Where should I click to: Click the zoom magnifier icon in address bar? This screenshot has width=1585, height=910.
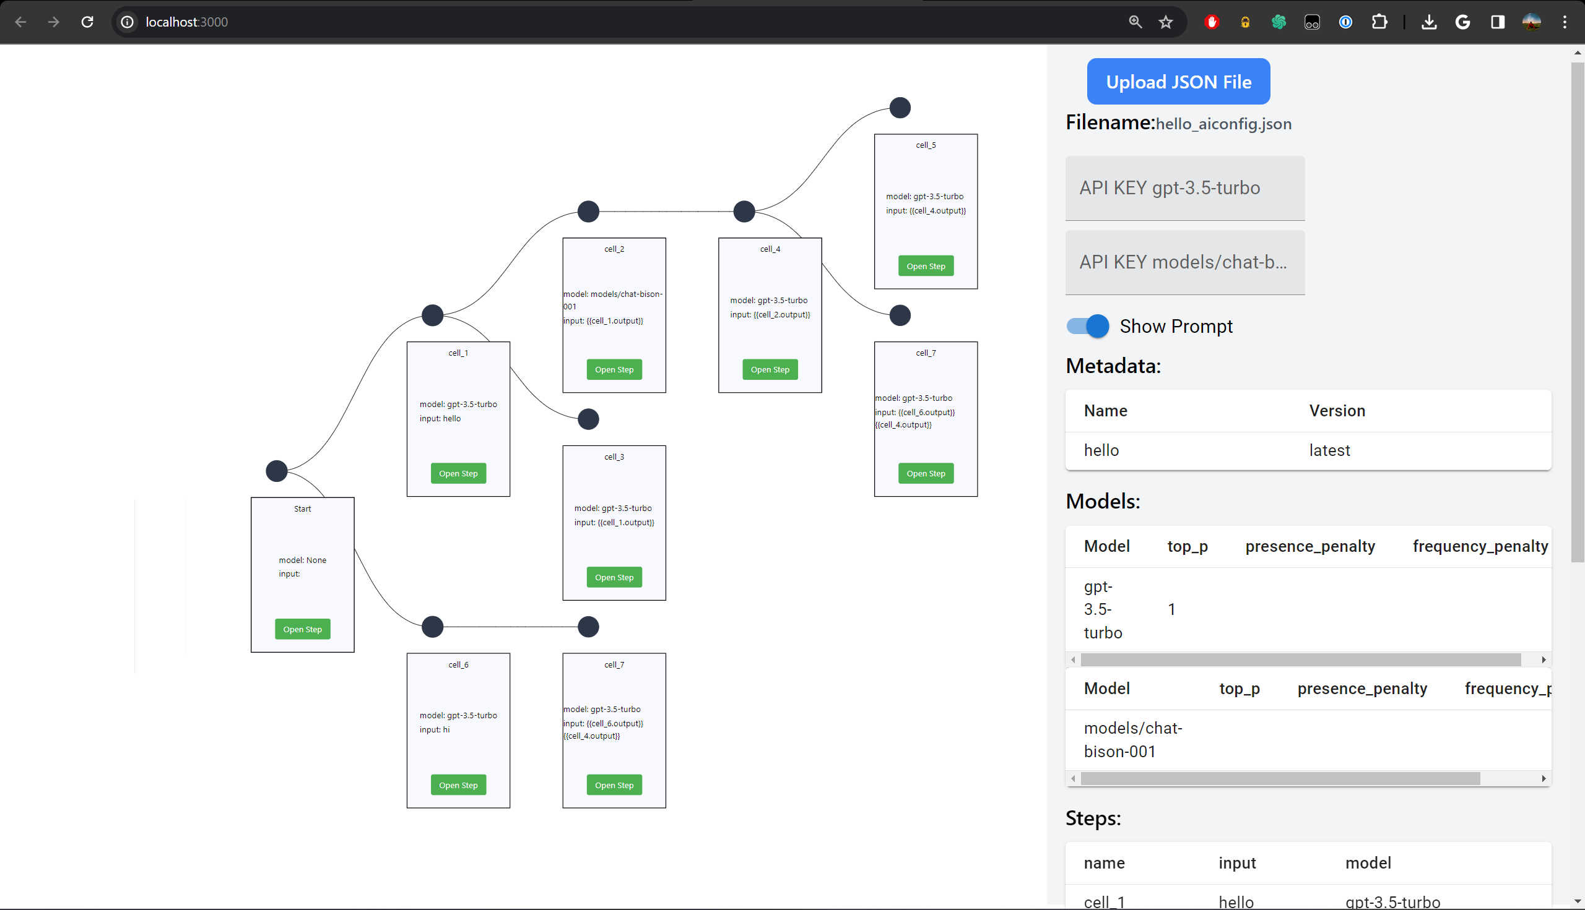1135,22
